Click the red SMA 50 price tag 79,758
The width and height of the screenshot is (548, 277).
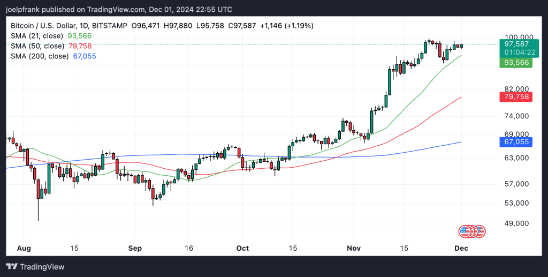click(x=516, y=97)
